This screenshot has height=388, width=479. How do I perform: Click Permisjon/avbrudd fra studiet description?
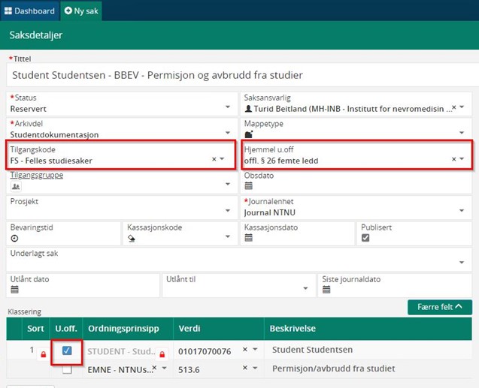[x=334, y=368]
